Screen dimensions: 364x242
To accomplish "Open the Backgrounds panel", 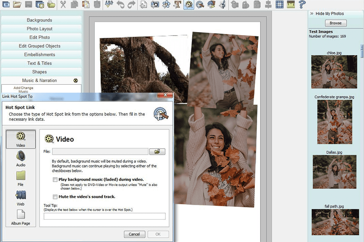I will coord(41,20).
